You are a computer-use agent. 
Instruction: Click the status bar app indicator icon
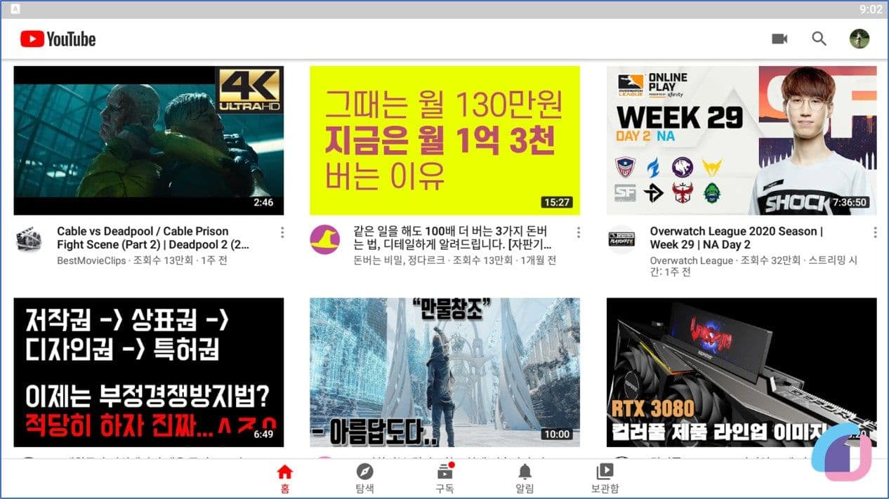(x=15, y=9)
